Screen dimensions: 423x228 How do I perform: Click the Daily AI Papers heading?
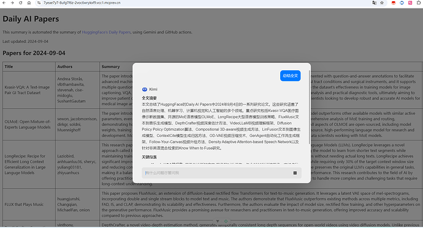click(x=31, y=19)
